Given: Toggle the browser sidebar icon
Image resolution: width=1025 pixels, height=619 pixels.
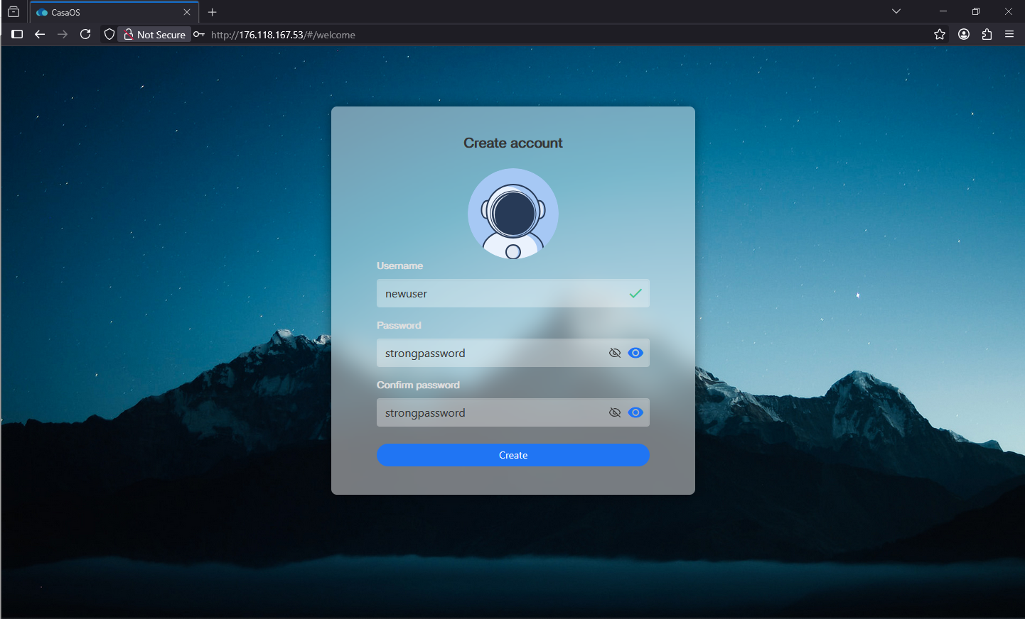Looking at the screenshot, I should click(x=17, y=34).
